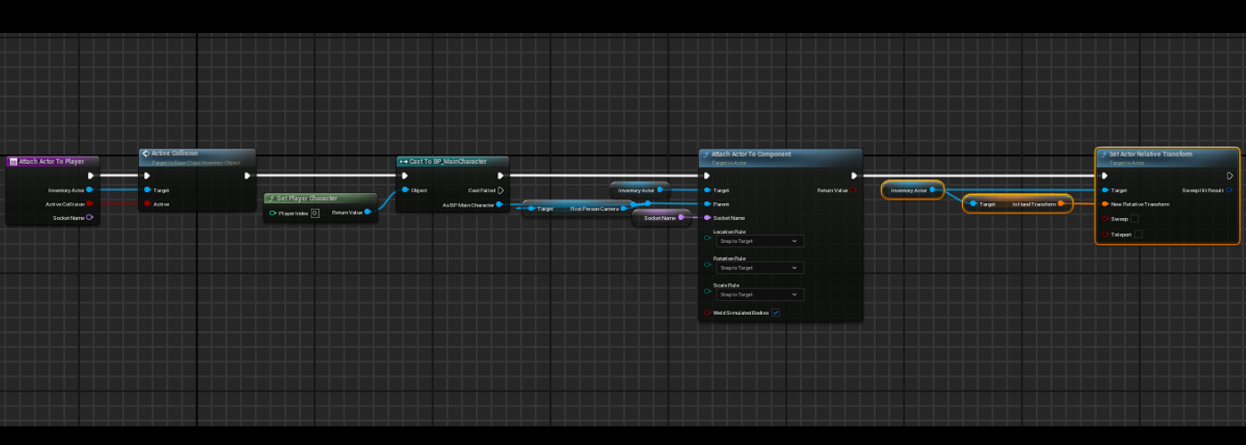1246x445 pixels.
Task: Click the Cast Failed execution pin
Action: pos(501,190)
